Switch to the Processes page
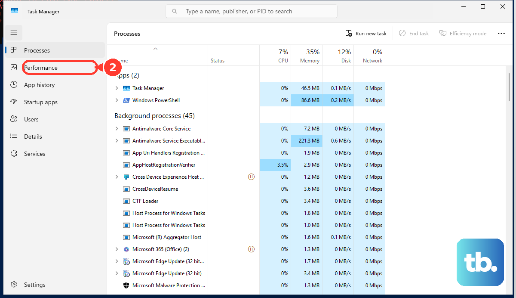This screenshot has width=516, height=298. [55, 50]
